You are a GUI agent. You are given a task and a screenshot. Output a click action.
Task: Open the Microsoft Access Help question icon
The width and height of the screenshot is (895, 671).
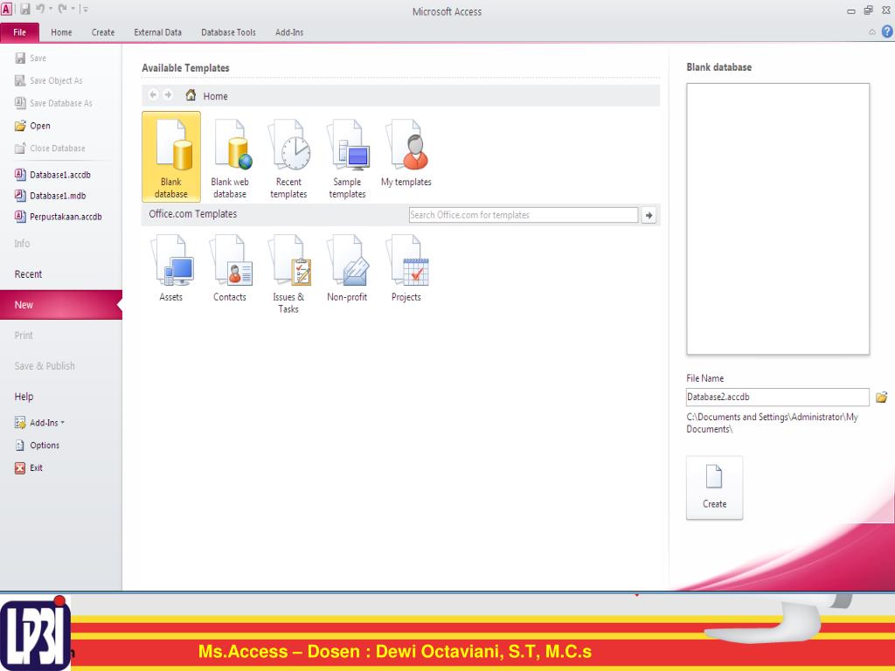[x=887, y=32]
